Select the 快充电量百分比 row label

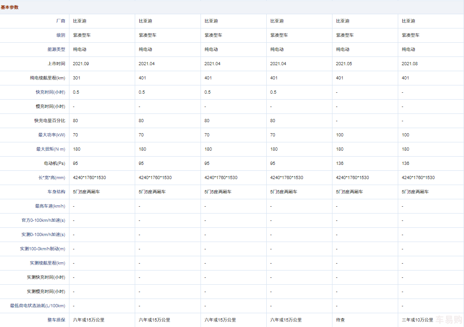50,121
